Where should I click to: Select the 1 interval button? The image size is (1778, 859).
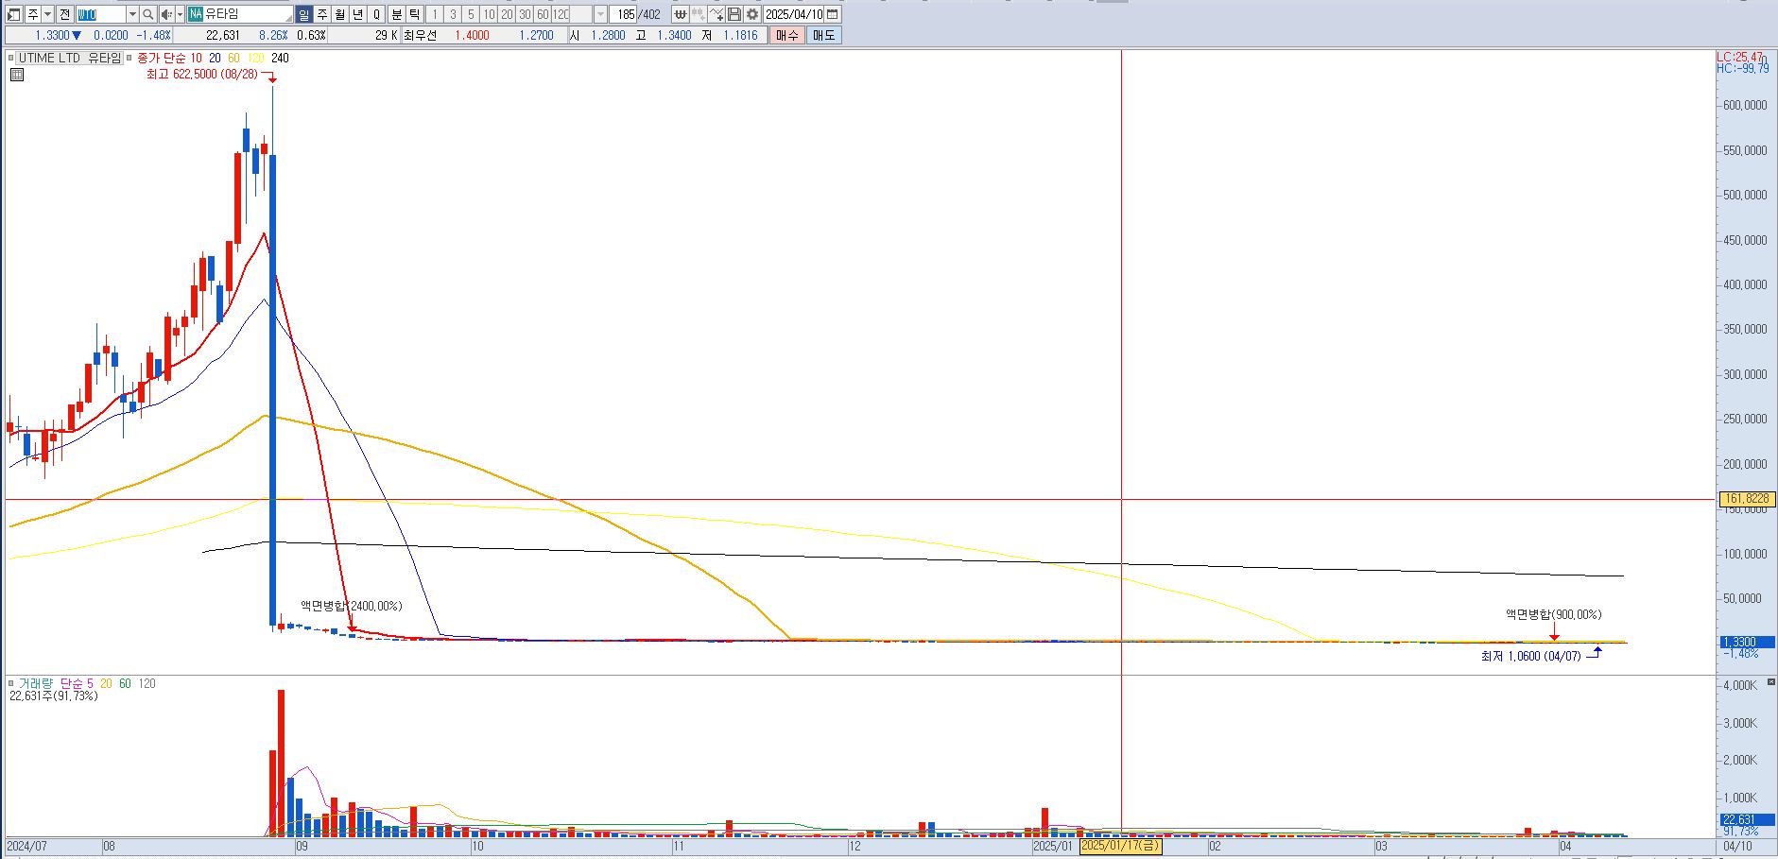pos(435,14)
